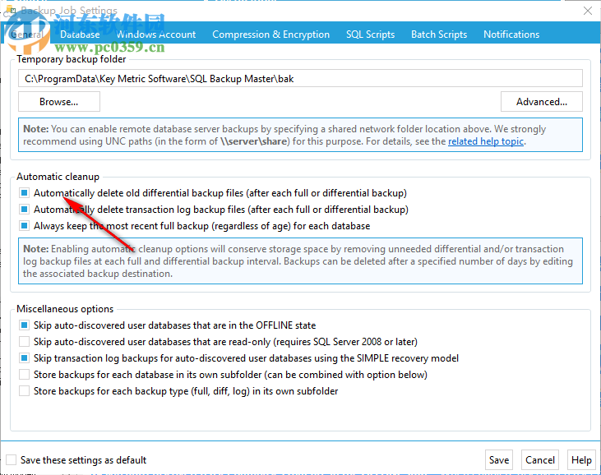
Task: Go to Batch Scripts tab
Action: (x=439, y=35)
